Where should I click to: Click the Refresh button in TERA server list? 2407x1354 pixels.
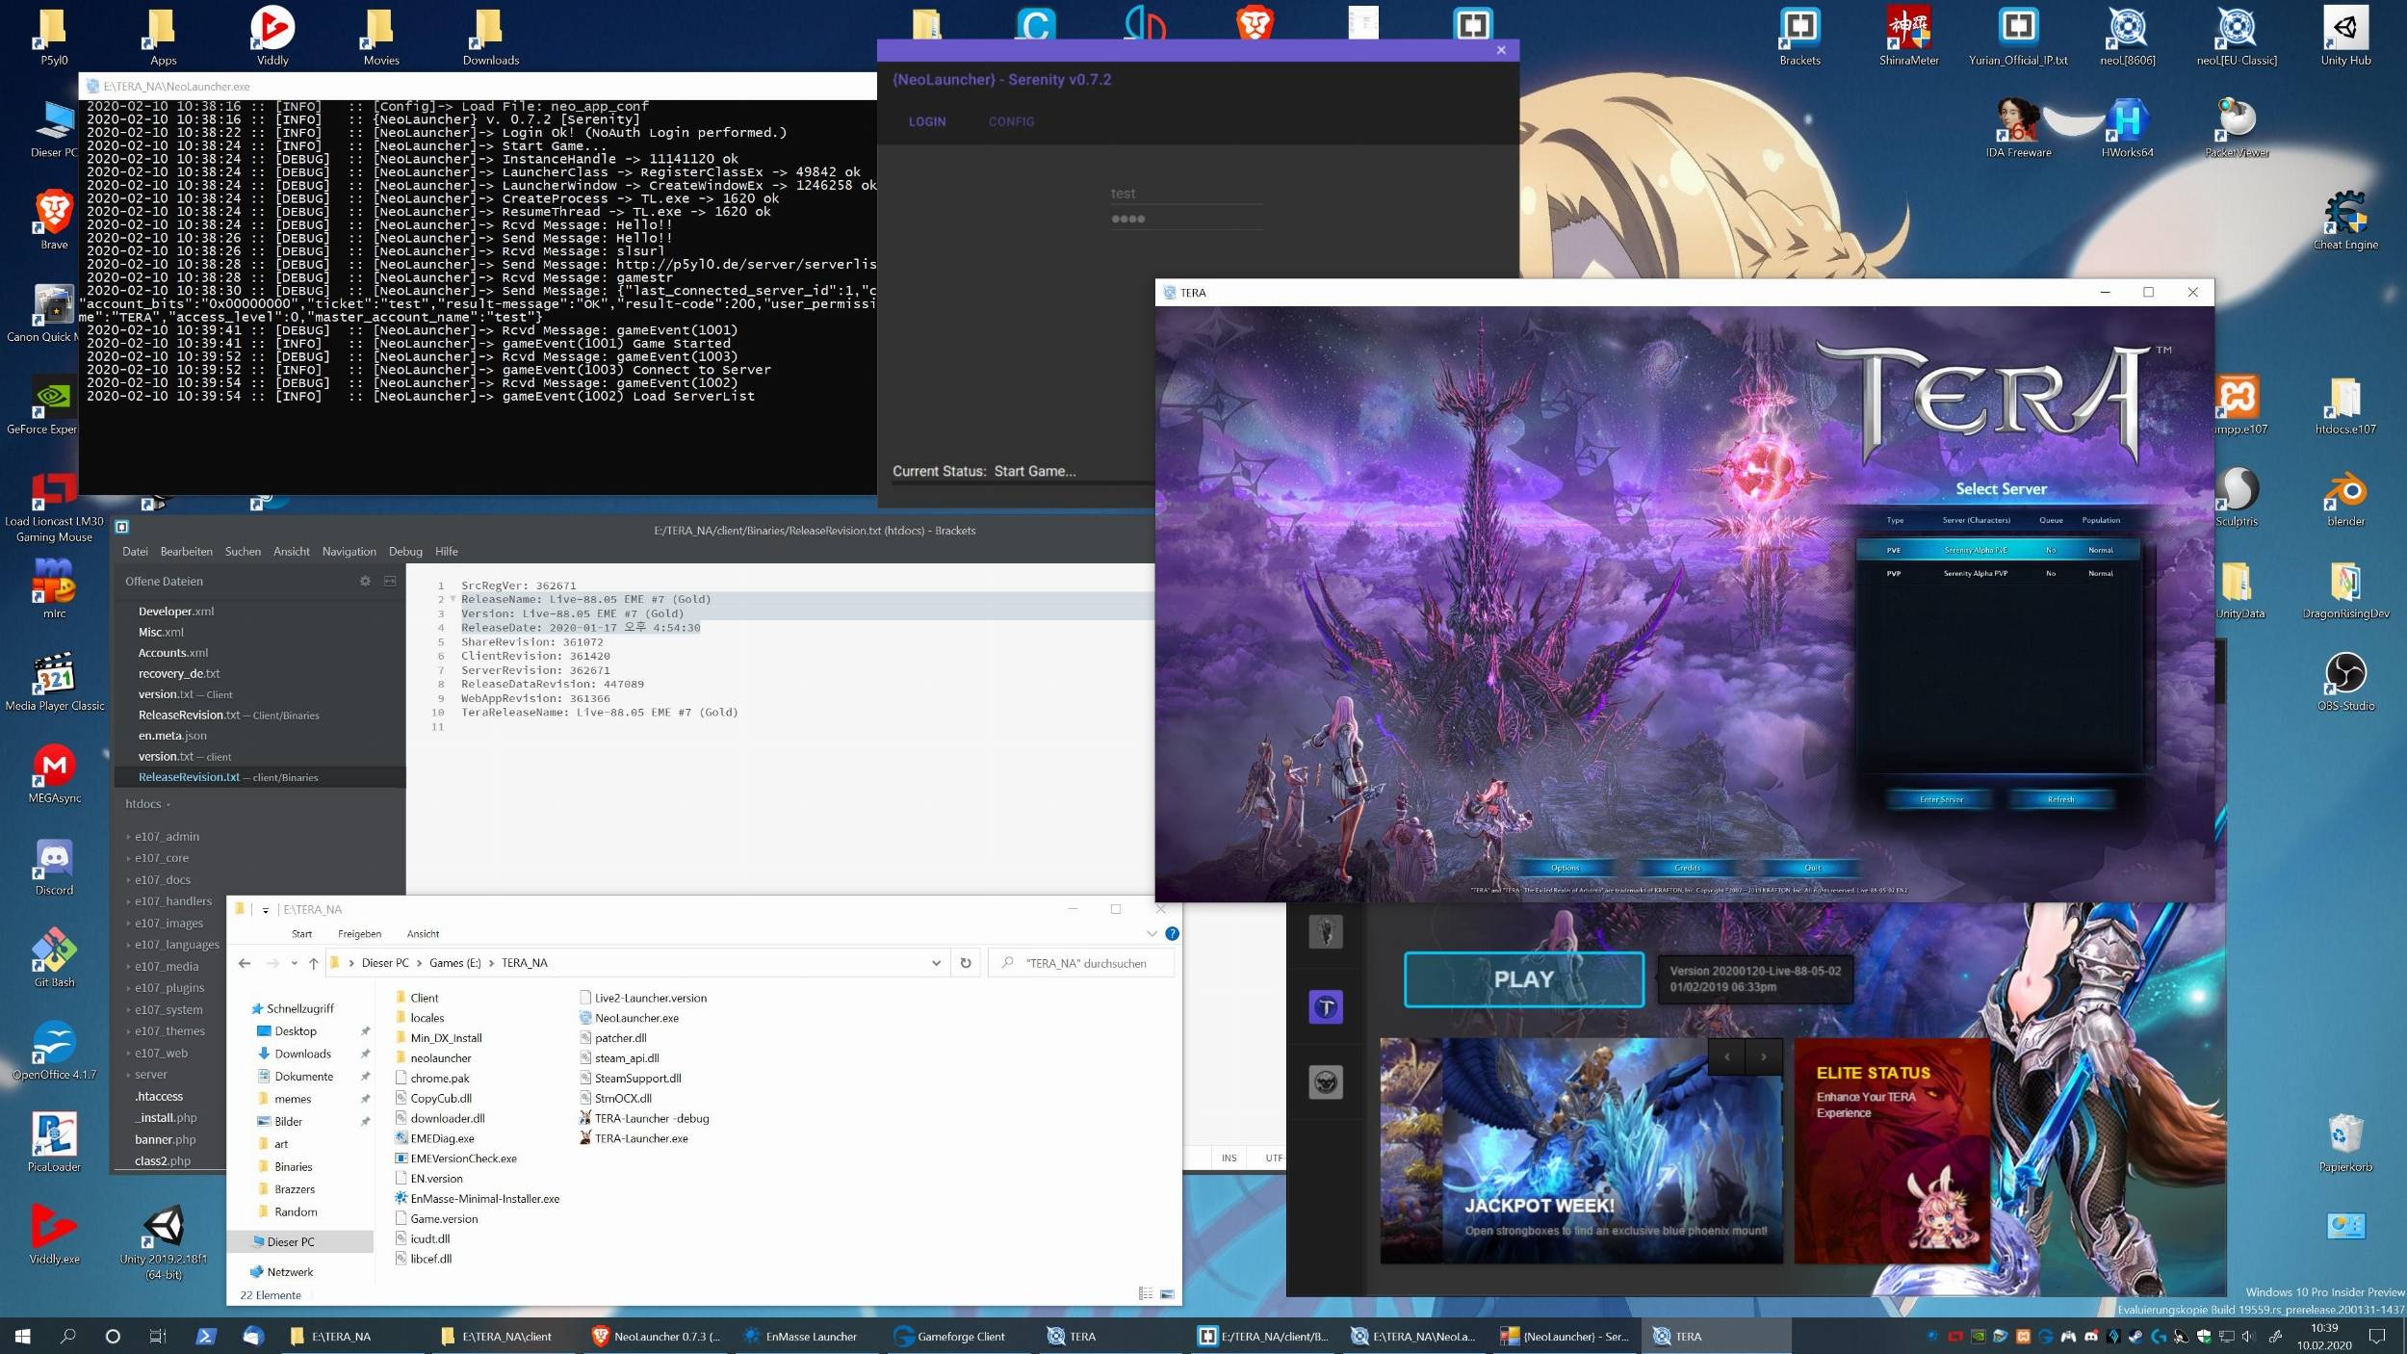(2060, 799)
